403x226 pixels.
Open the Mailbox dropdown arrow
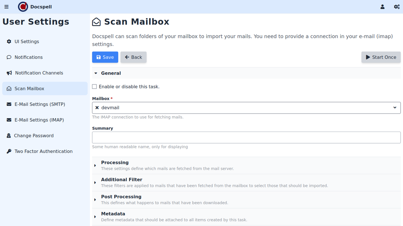click(395, 108)
